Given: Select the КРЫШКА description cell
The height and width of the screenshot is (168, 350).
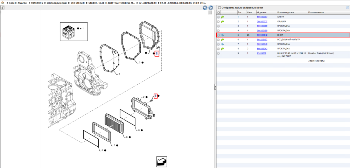Looking at the screenshot, I should 281,21.
